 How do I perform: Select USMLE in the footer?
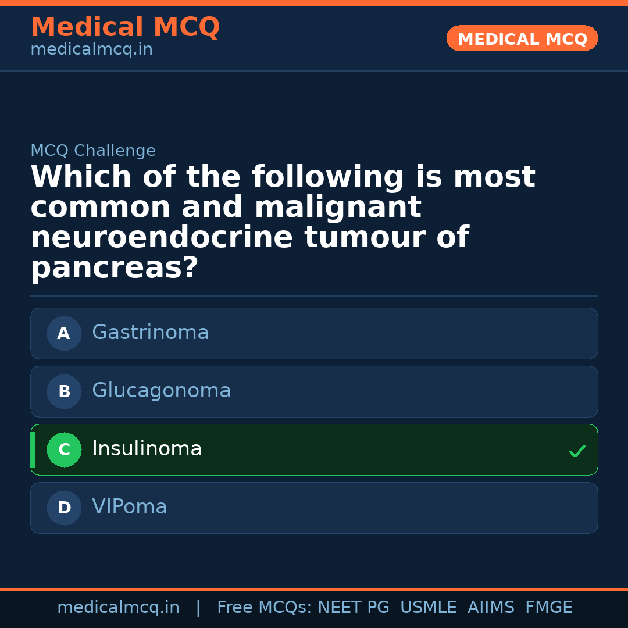(x=429, y=606)
